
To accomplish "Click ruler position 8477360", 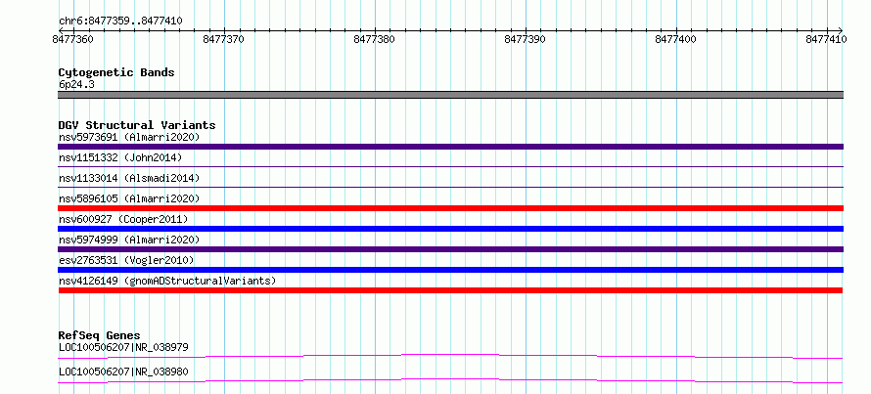I will pyautogui.click(x=72, y=39).
